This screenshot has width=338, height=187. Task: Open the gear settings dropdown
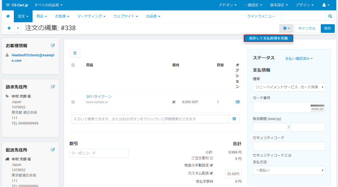click(286, 28)
